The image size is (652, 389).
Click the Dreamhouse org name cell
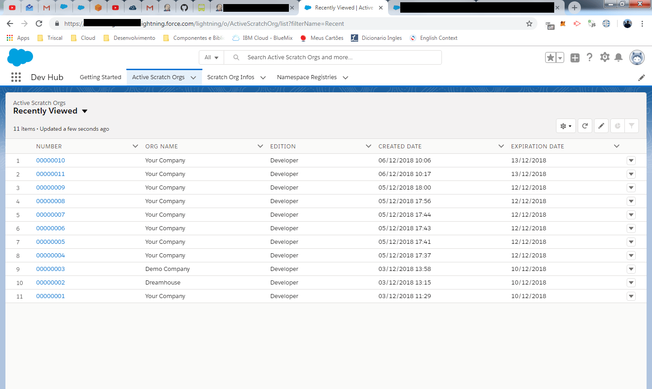tap(163, 283)
